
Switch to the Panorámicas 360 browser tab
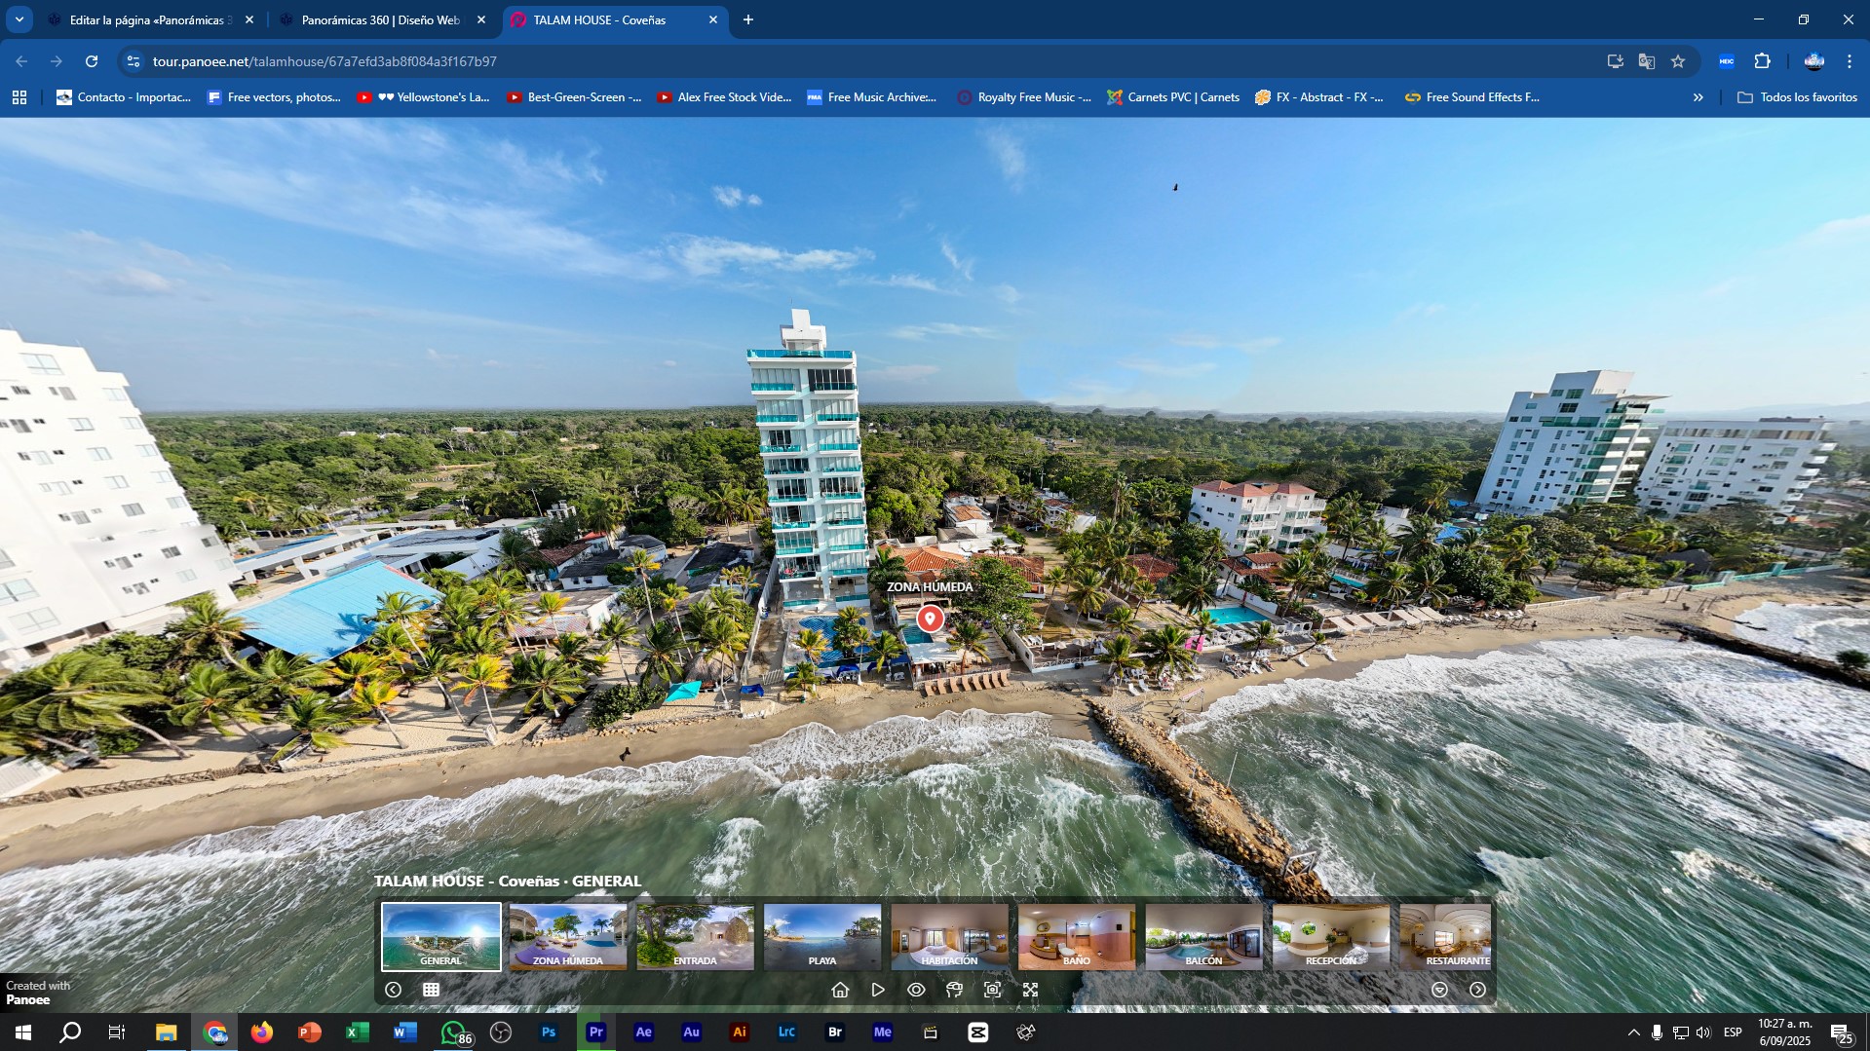[x=380, y=19]
